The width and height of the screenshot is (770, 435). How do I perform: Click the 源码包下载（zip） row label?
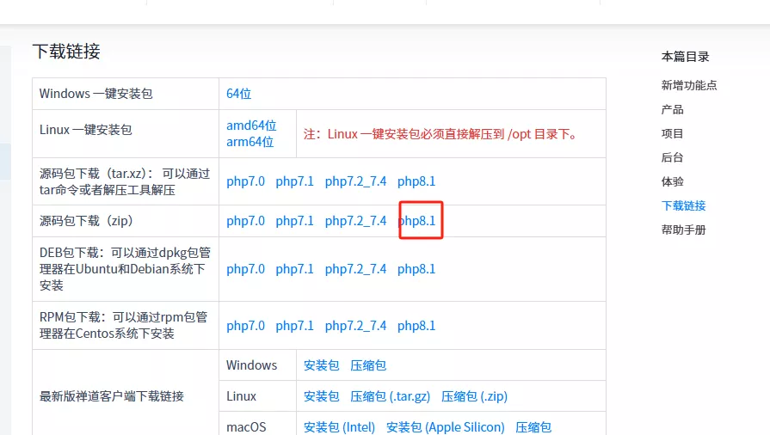(86, 221)
